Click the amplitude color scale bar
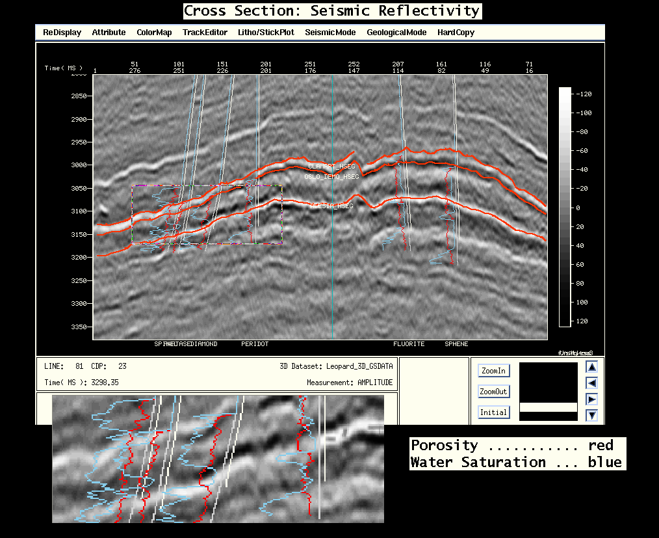 (564, 207)
